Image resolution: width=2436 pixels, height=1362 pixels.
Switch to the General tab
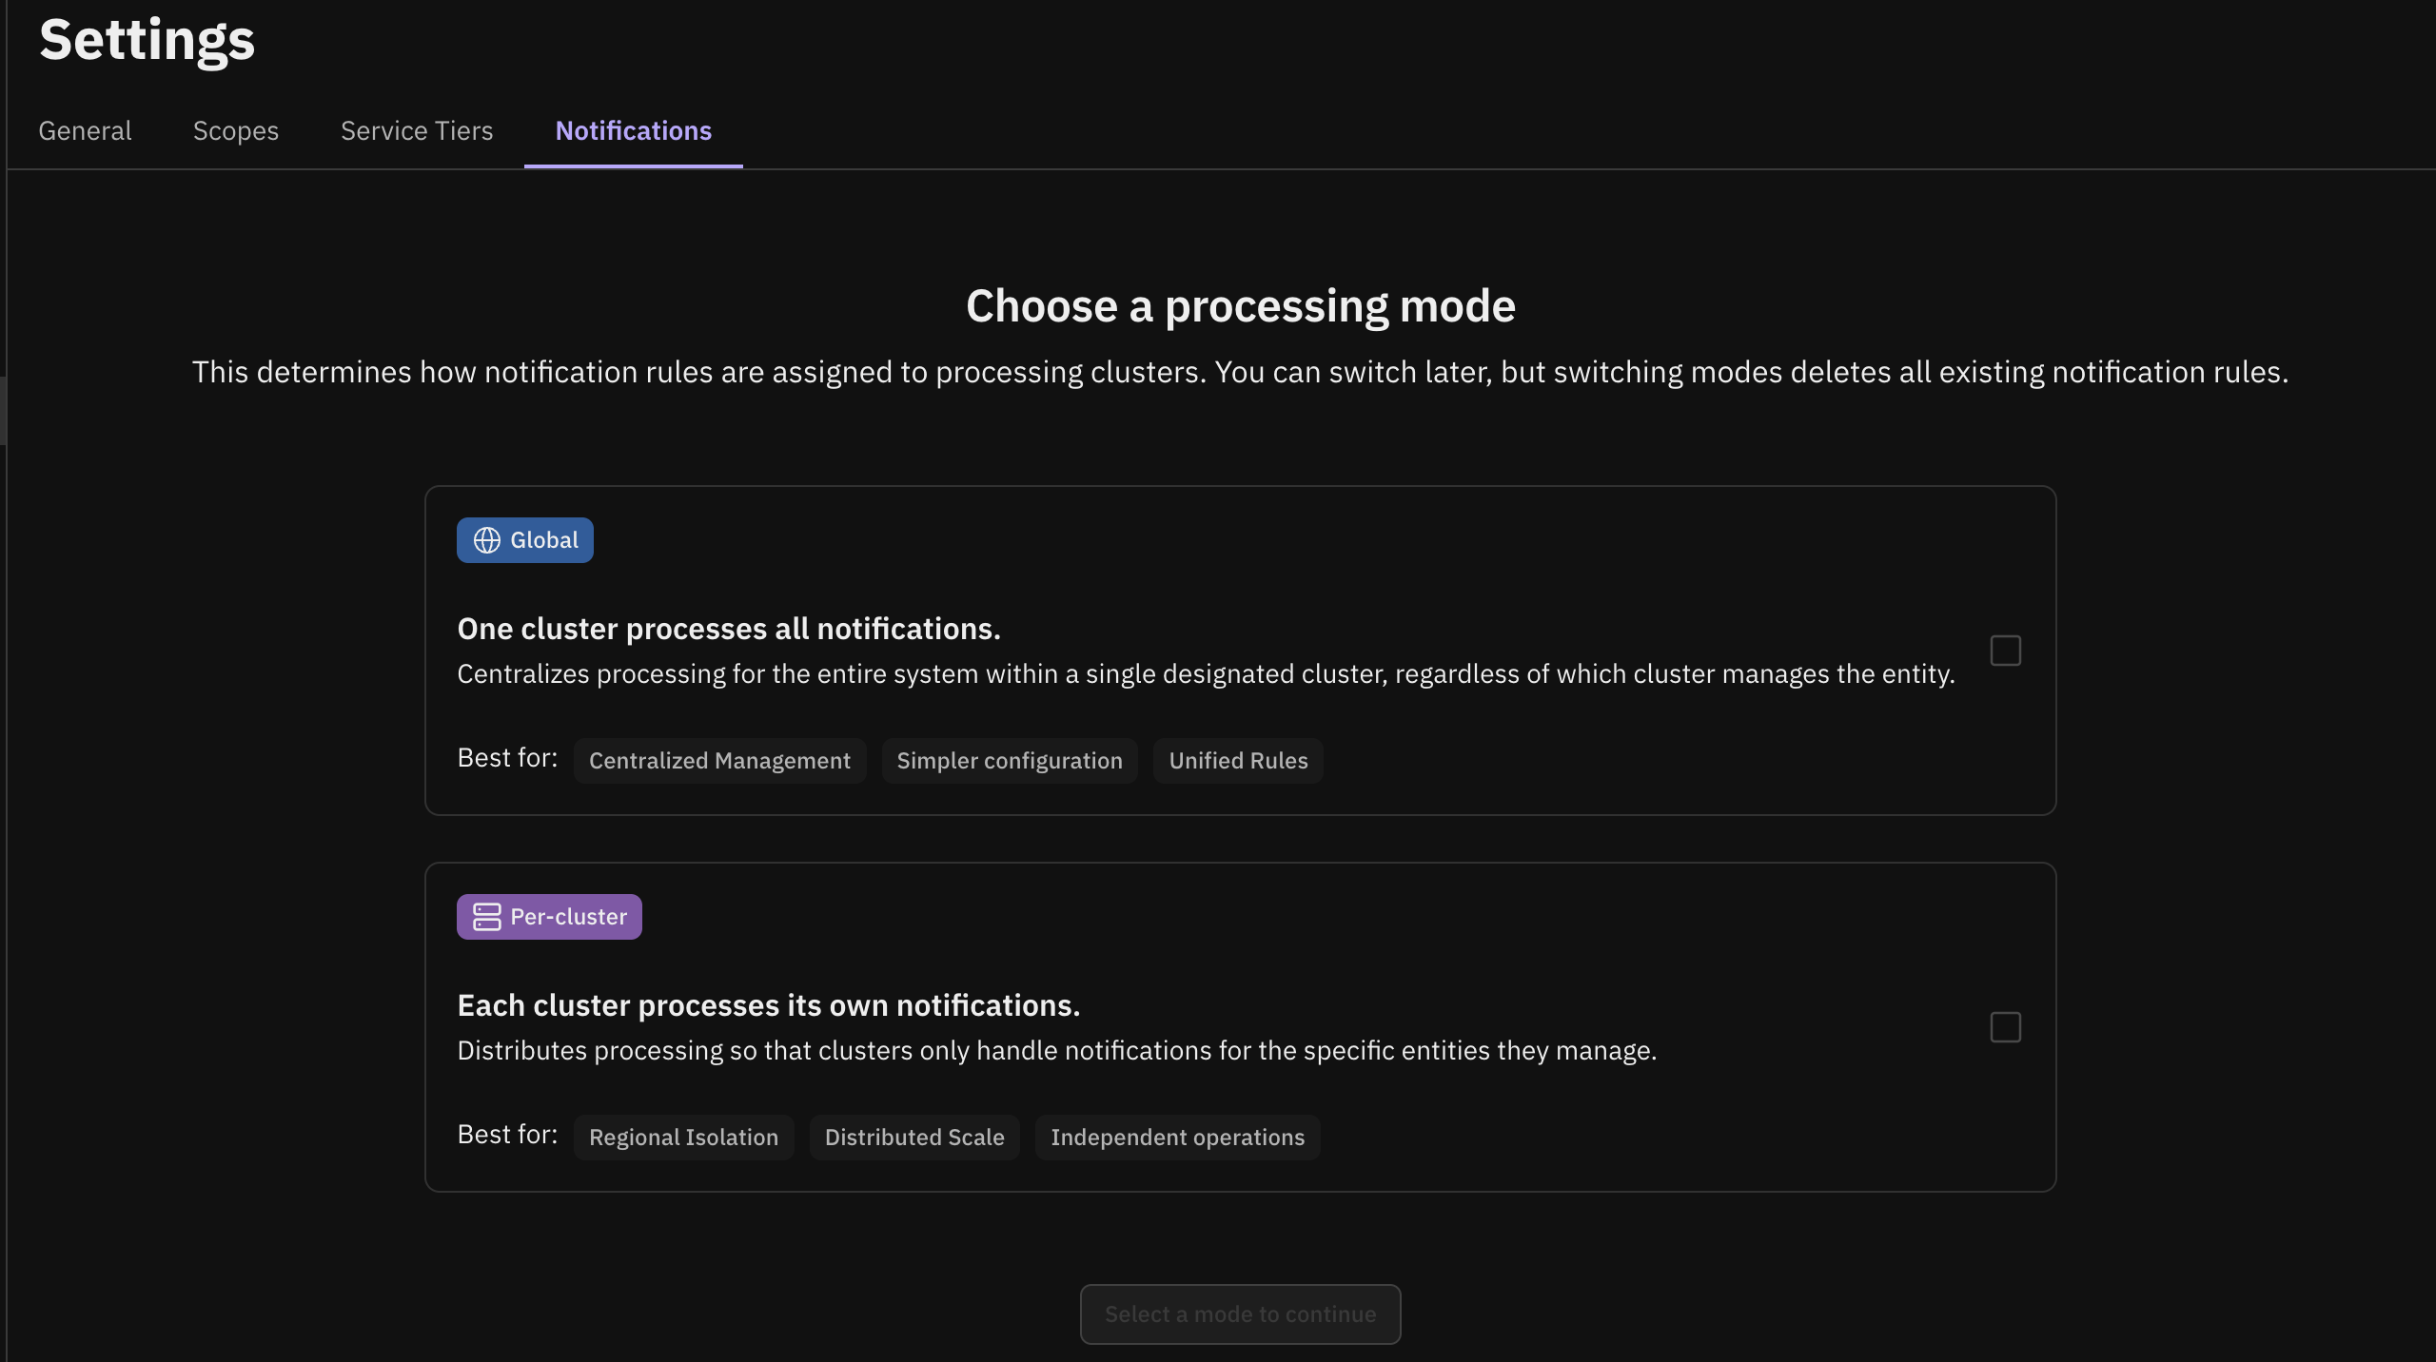(x=85, y=130)
